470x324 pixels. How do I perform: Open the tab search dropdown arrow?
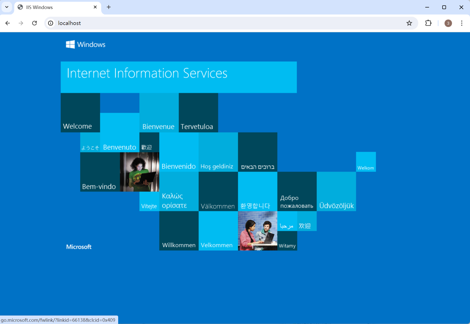click(x=7, y=7)
